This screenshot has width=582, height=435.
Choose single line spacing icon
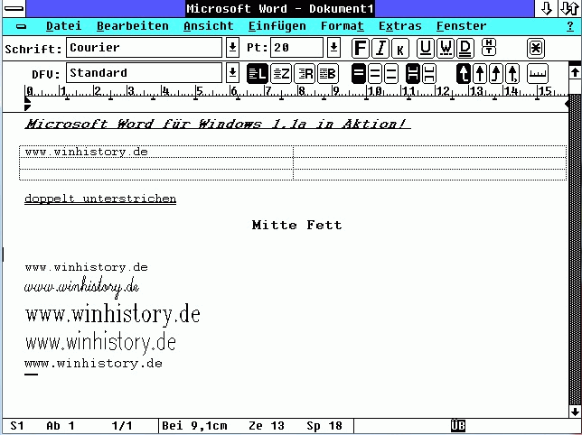(x=359, y=73)
